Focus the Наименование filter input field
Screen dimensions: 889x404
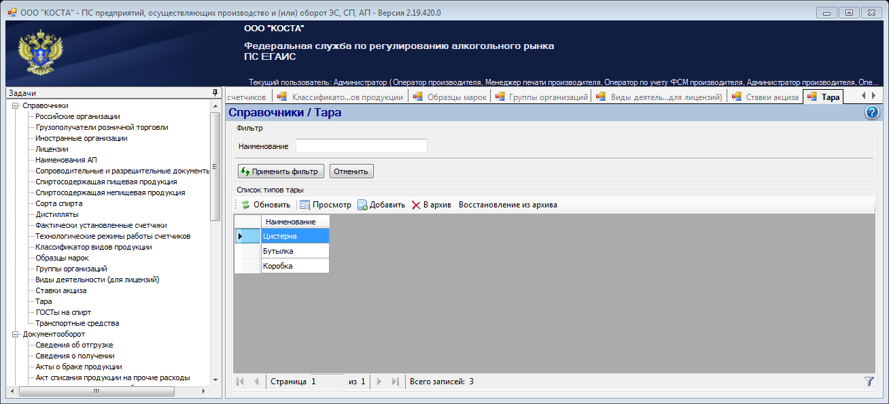tap(362, 146)
